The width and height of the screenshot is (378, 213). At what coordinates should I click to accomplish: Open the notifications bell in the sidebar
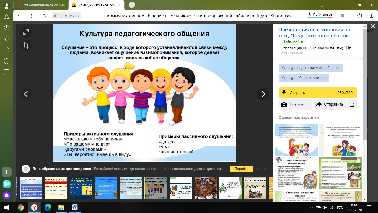[x=7, y=17]
